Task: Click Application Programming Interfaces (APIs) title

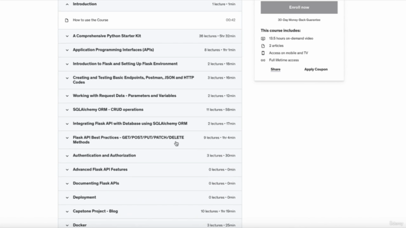Action: coord(113,49)
